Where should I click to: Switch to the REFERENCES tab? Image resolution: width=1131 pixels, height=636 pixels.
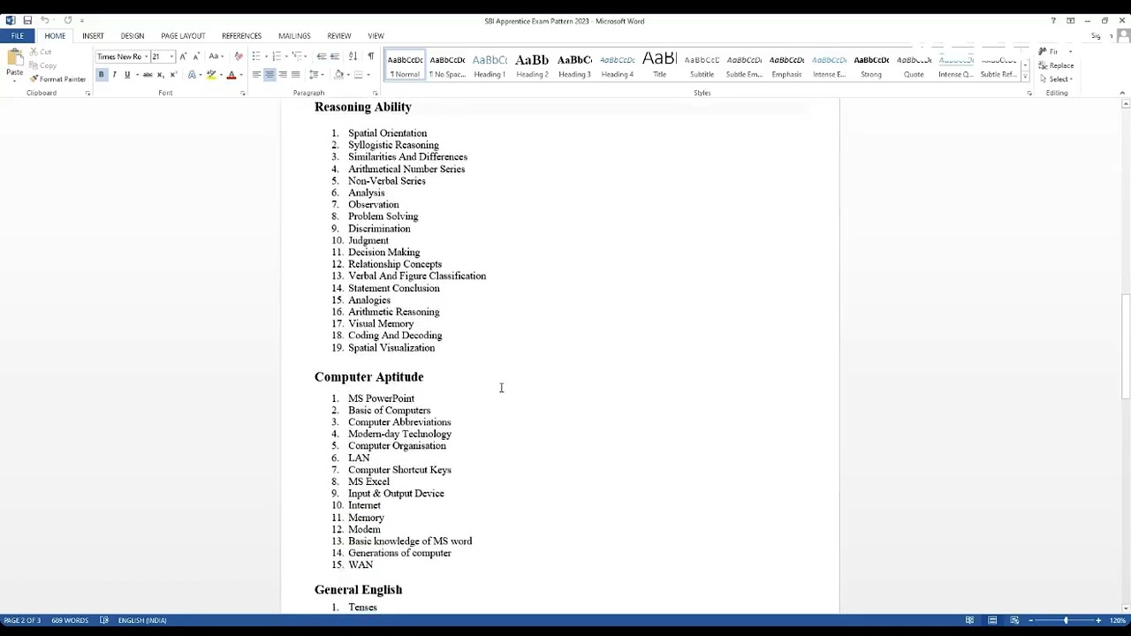coord(241,36)
